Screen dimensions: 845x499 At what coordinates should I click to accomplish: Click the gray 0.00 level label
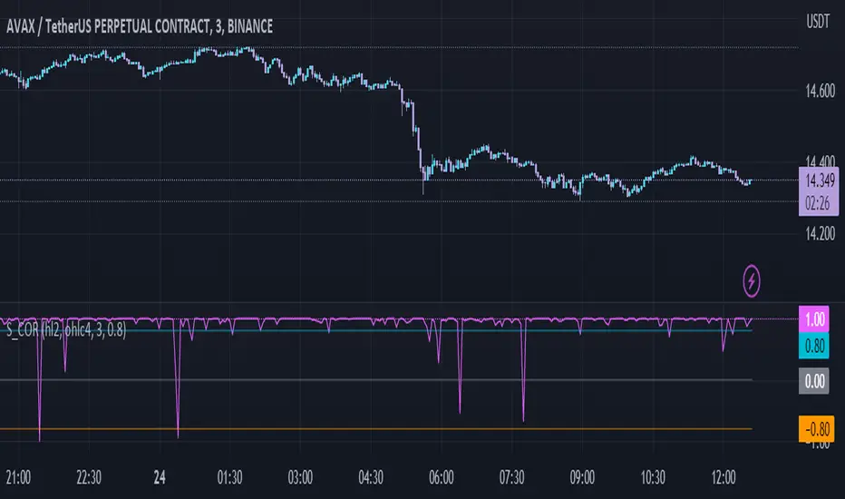coord(812,382)
